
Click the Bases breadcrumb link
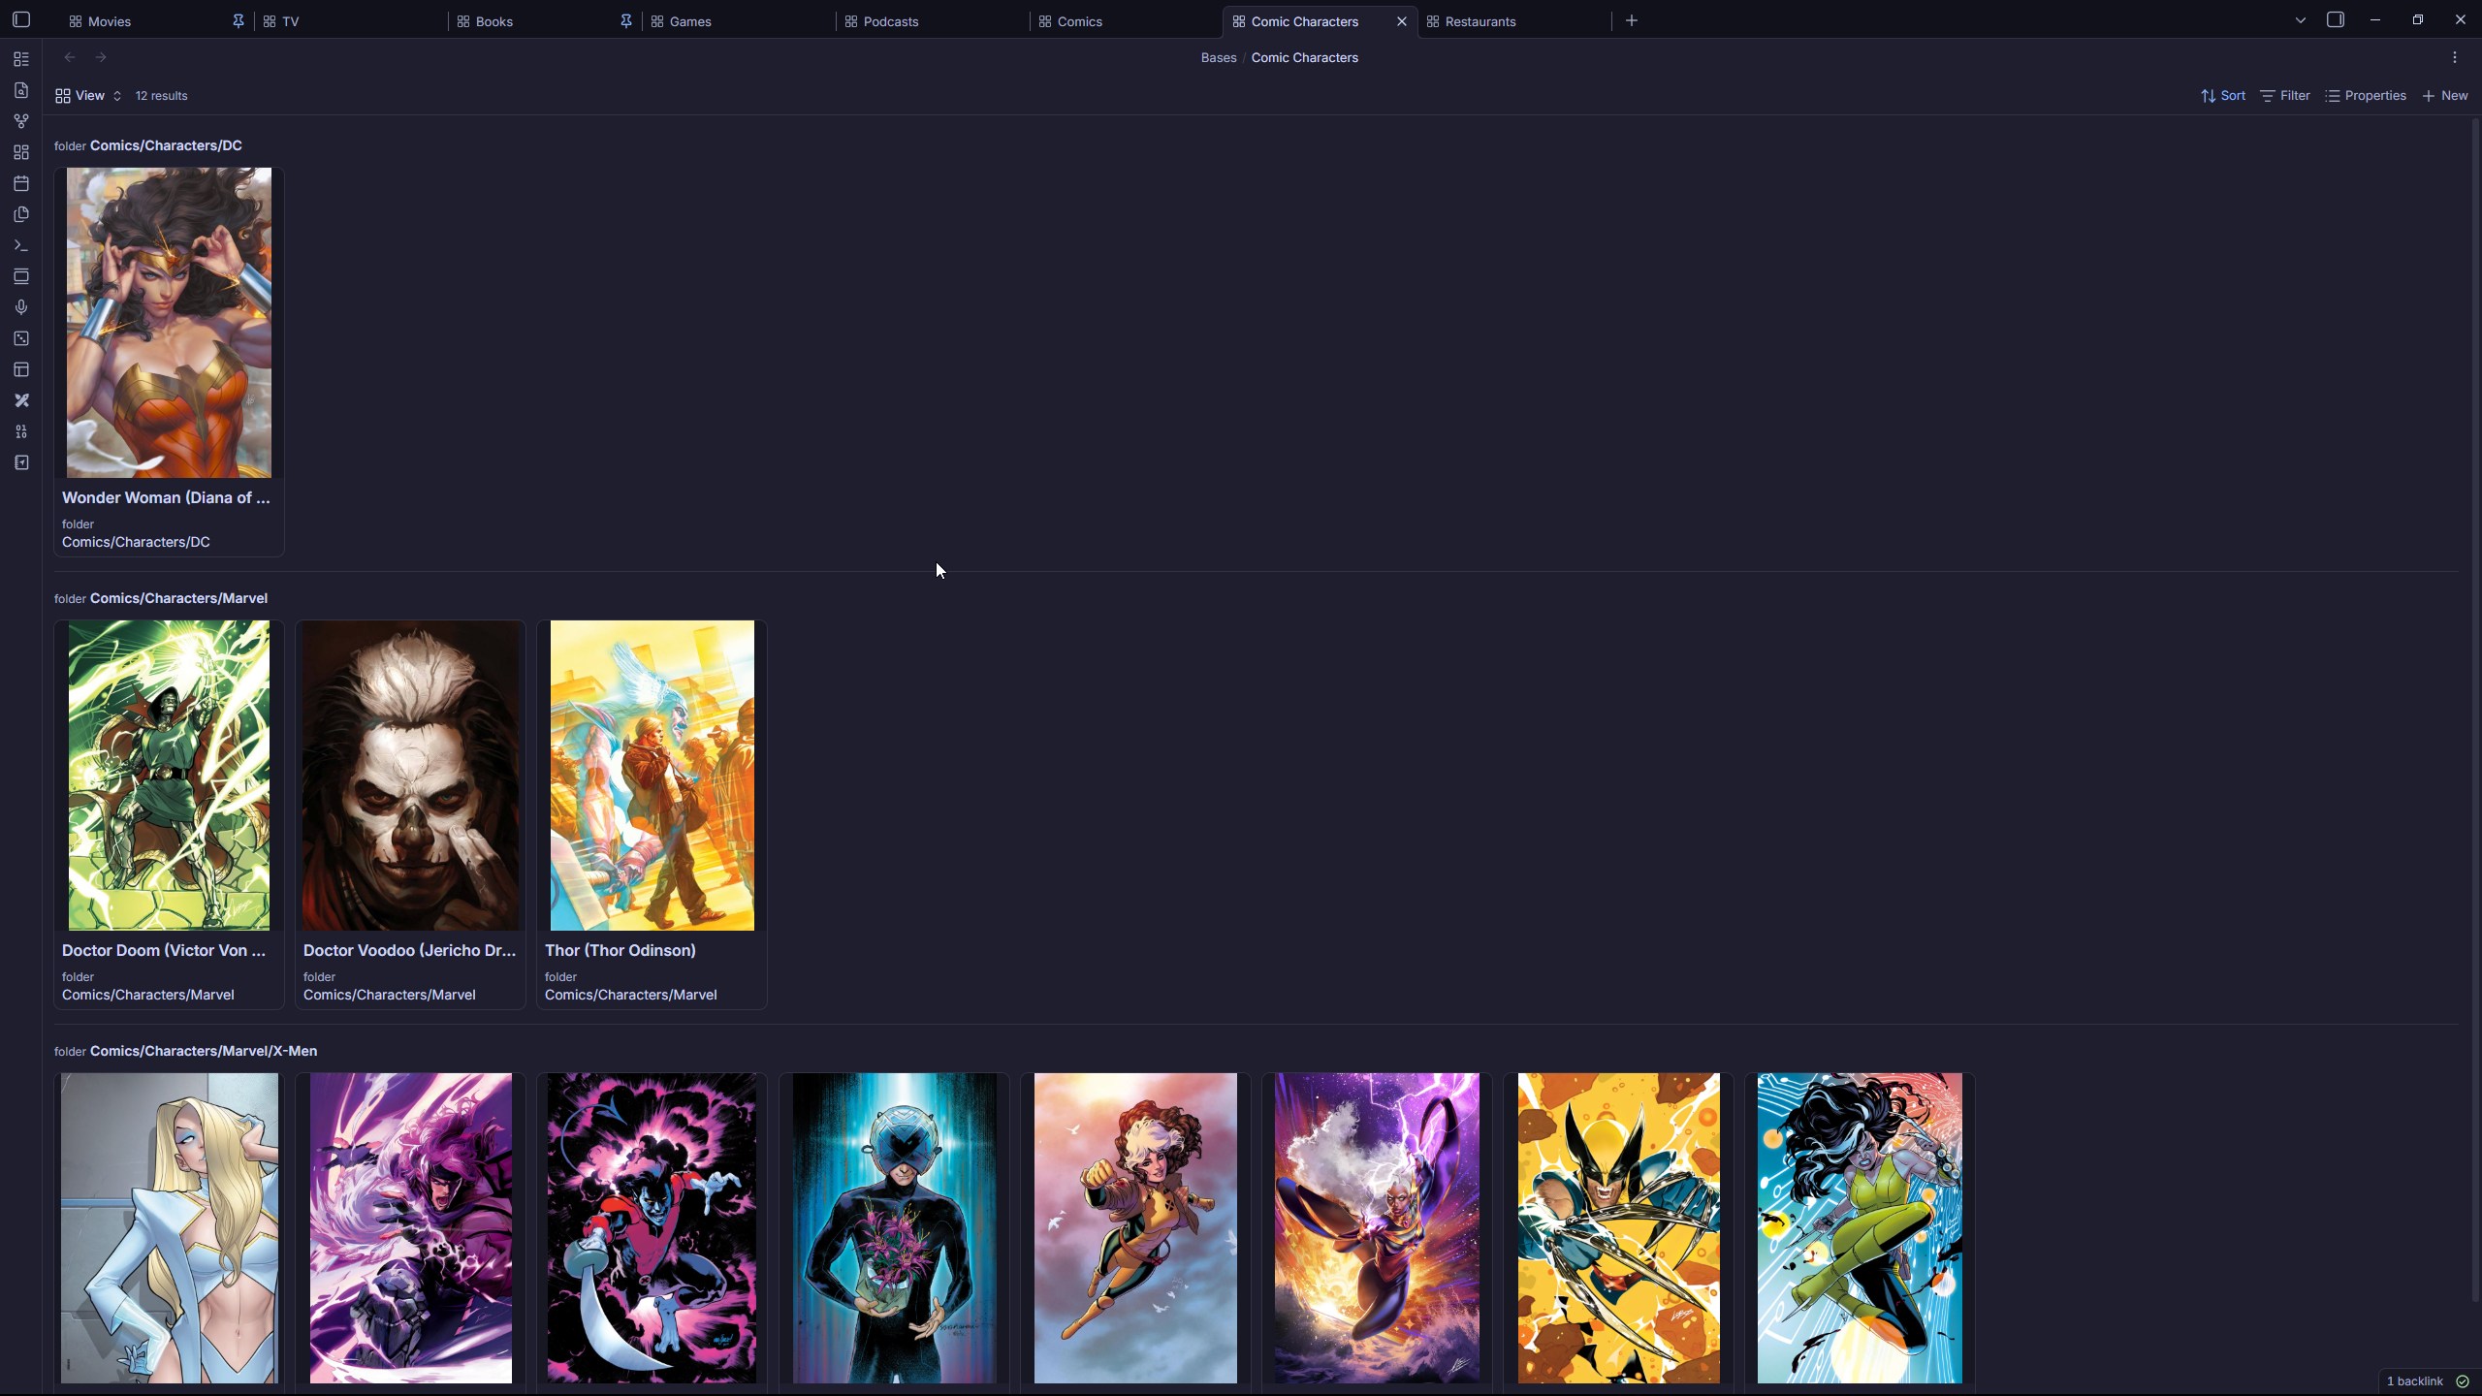pyautogui.click(x=1219, y=57)
